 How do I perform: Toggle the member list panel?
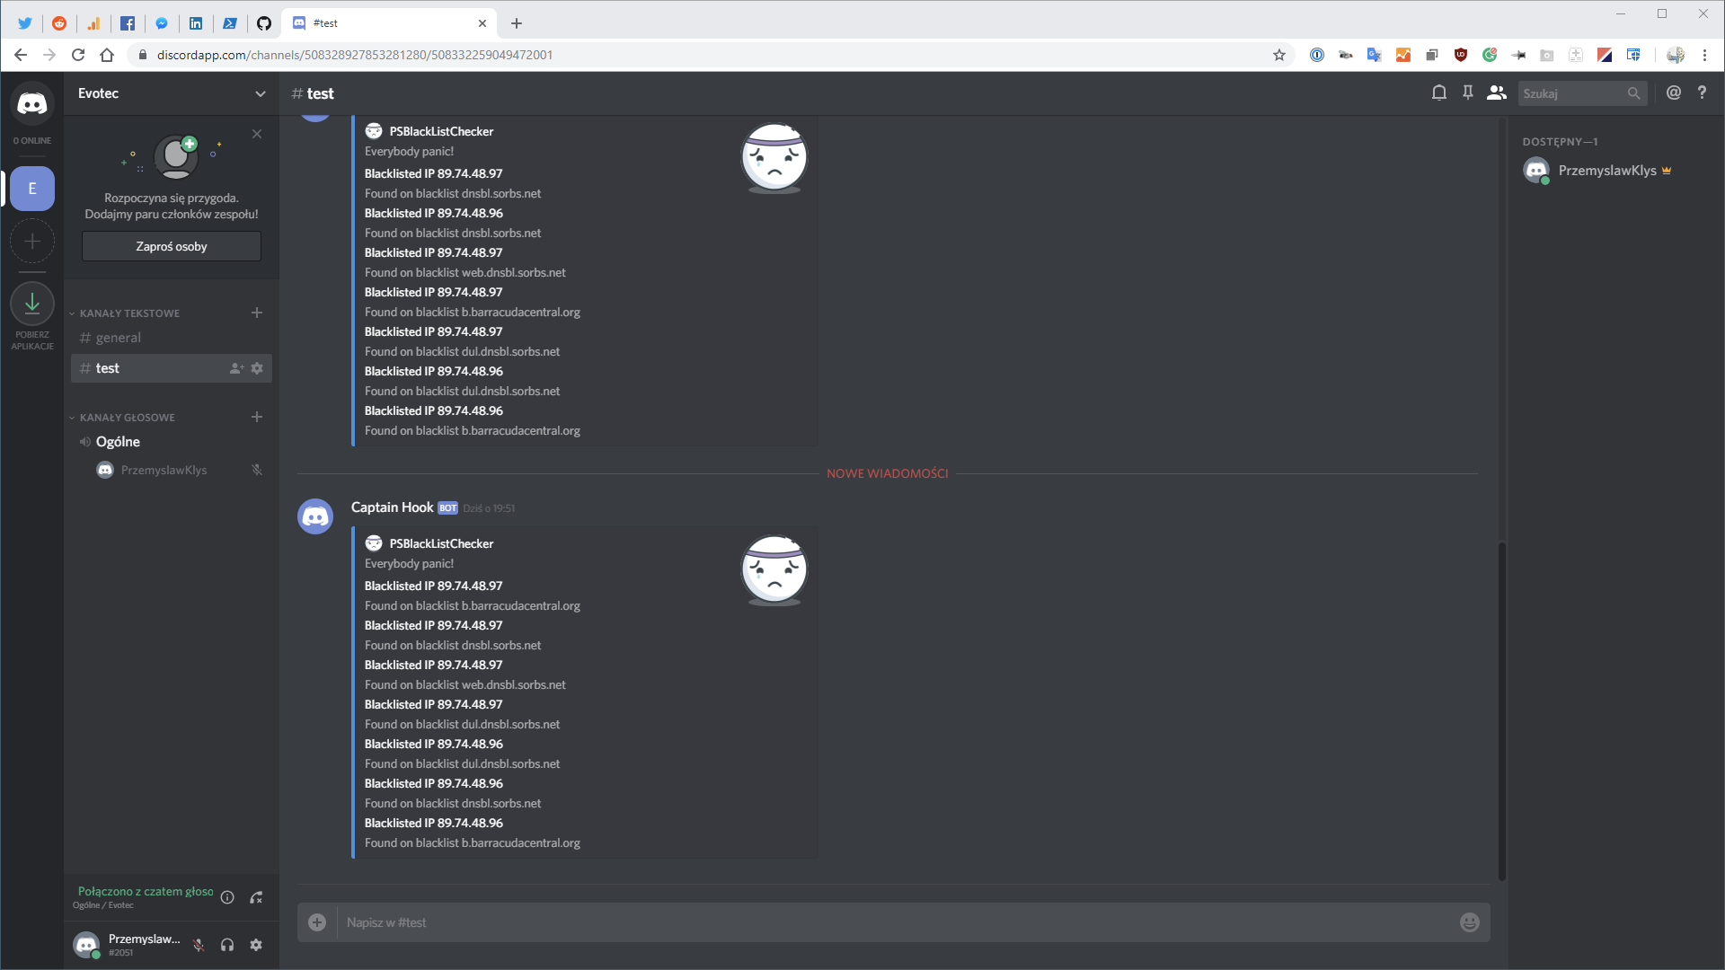point(1496,93)
